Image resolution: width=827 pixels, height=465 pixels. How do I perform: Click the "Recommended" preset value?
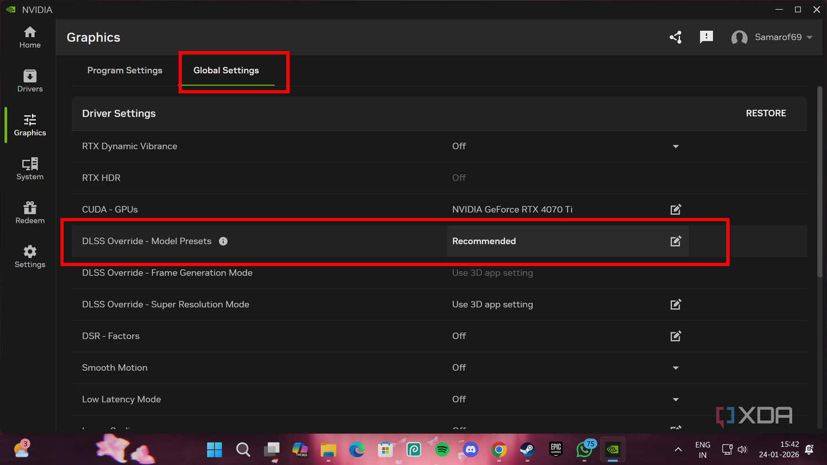click(484, 241)
